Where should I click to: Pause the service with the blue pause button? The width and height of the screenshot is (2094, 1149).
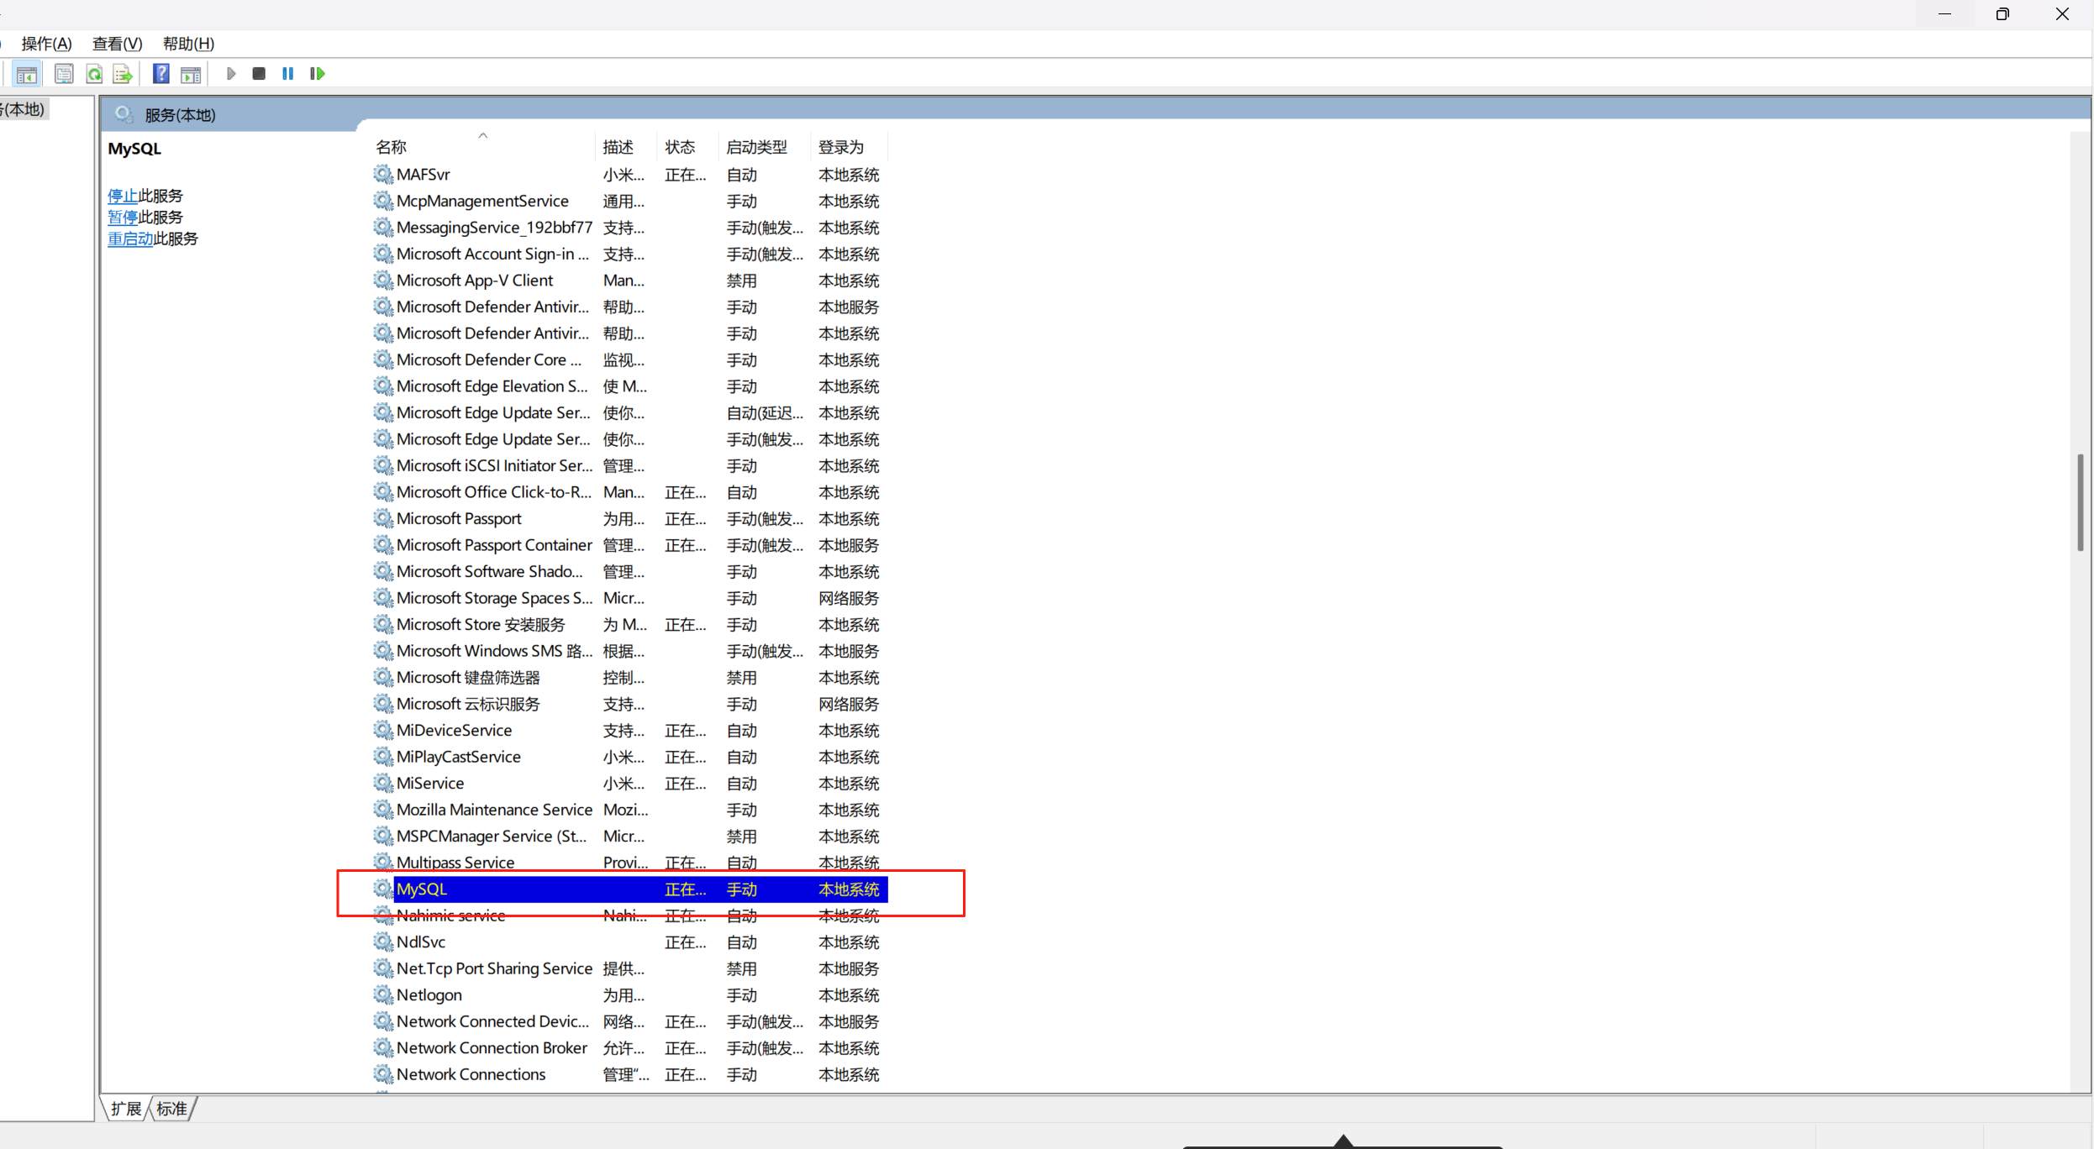287,74
